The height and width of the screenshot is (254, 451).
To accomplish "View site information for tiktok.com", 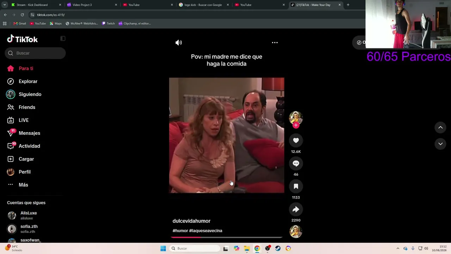I will point(32,15).
